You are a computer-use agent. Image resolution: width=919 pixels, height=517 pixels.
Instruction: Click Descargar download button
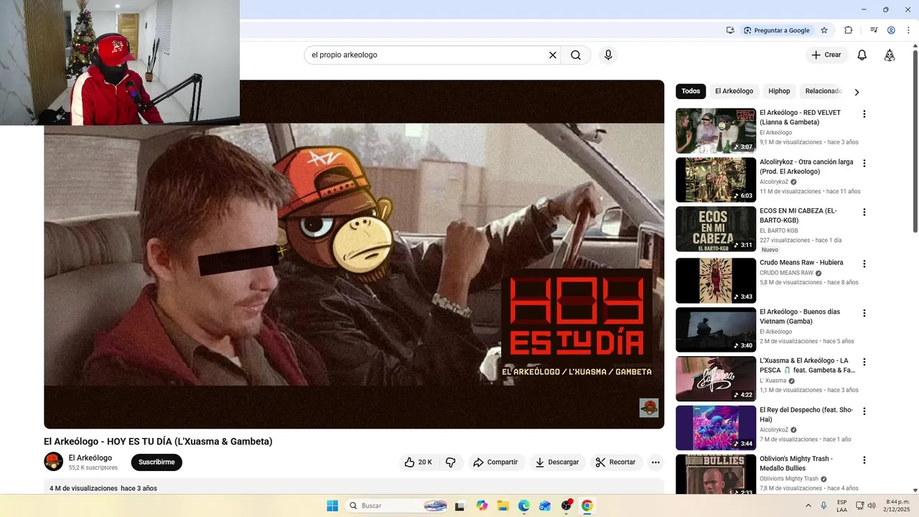pyautogui.click(x=557, y=462)
